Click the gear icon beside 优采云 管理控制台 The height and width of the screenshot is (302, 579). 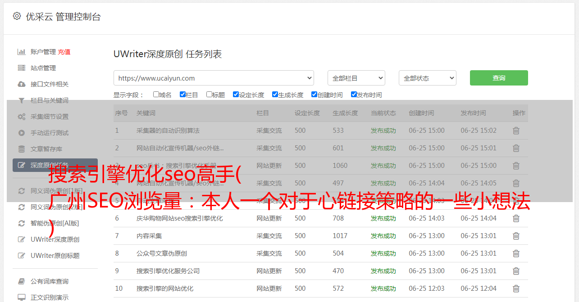(17, 16)
